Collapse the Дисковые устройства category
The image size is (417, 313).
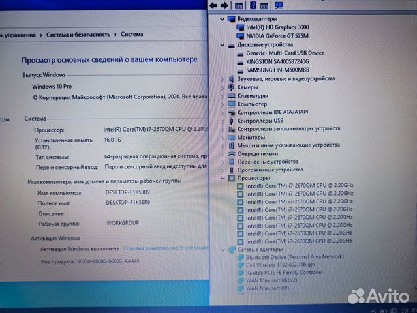click(223, 44)
